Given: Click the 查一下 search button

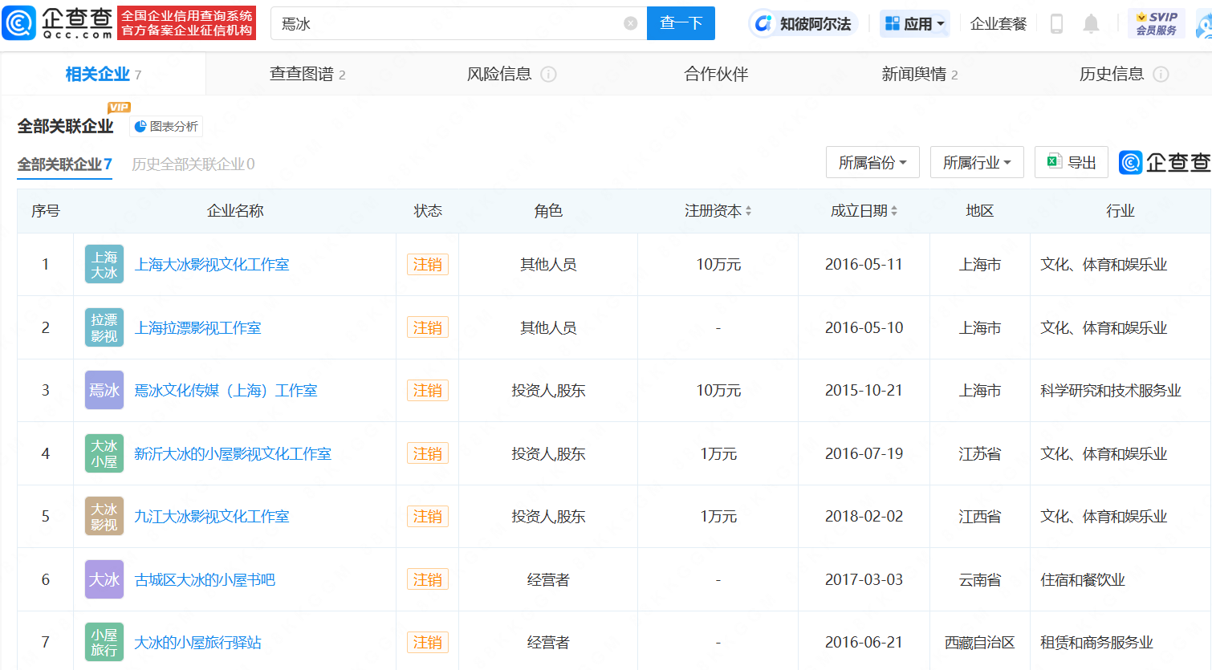Looking at the screenshot, I should (x=681, y=22).
